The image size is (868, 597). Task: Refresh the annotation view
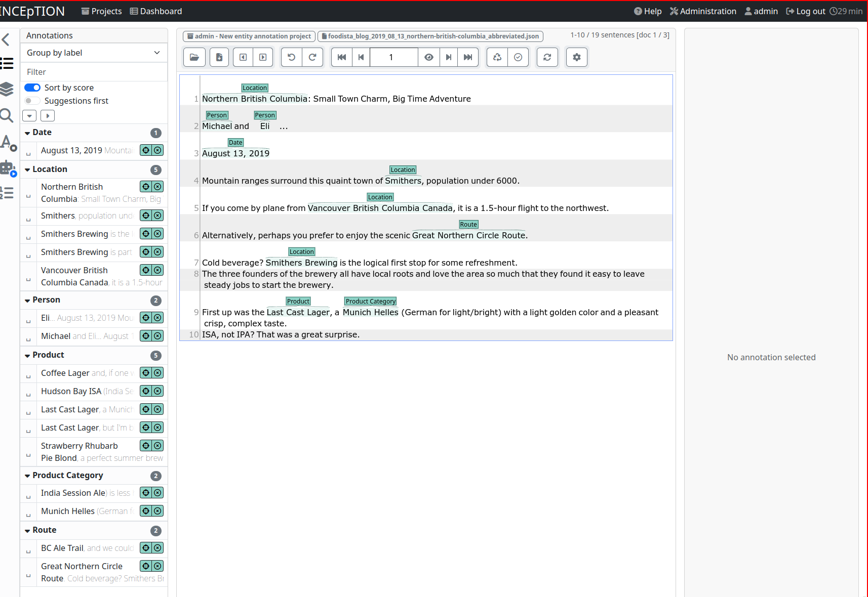pos(547,57)
